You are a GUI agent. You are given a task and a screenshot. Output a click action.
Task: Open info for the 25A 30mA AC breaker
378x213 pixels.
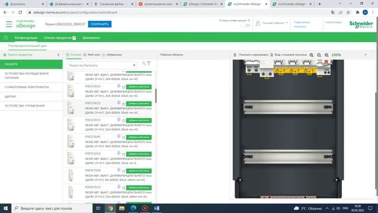pyautogui.click(x=119, y=102)
